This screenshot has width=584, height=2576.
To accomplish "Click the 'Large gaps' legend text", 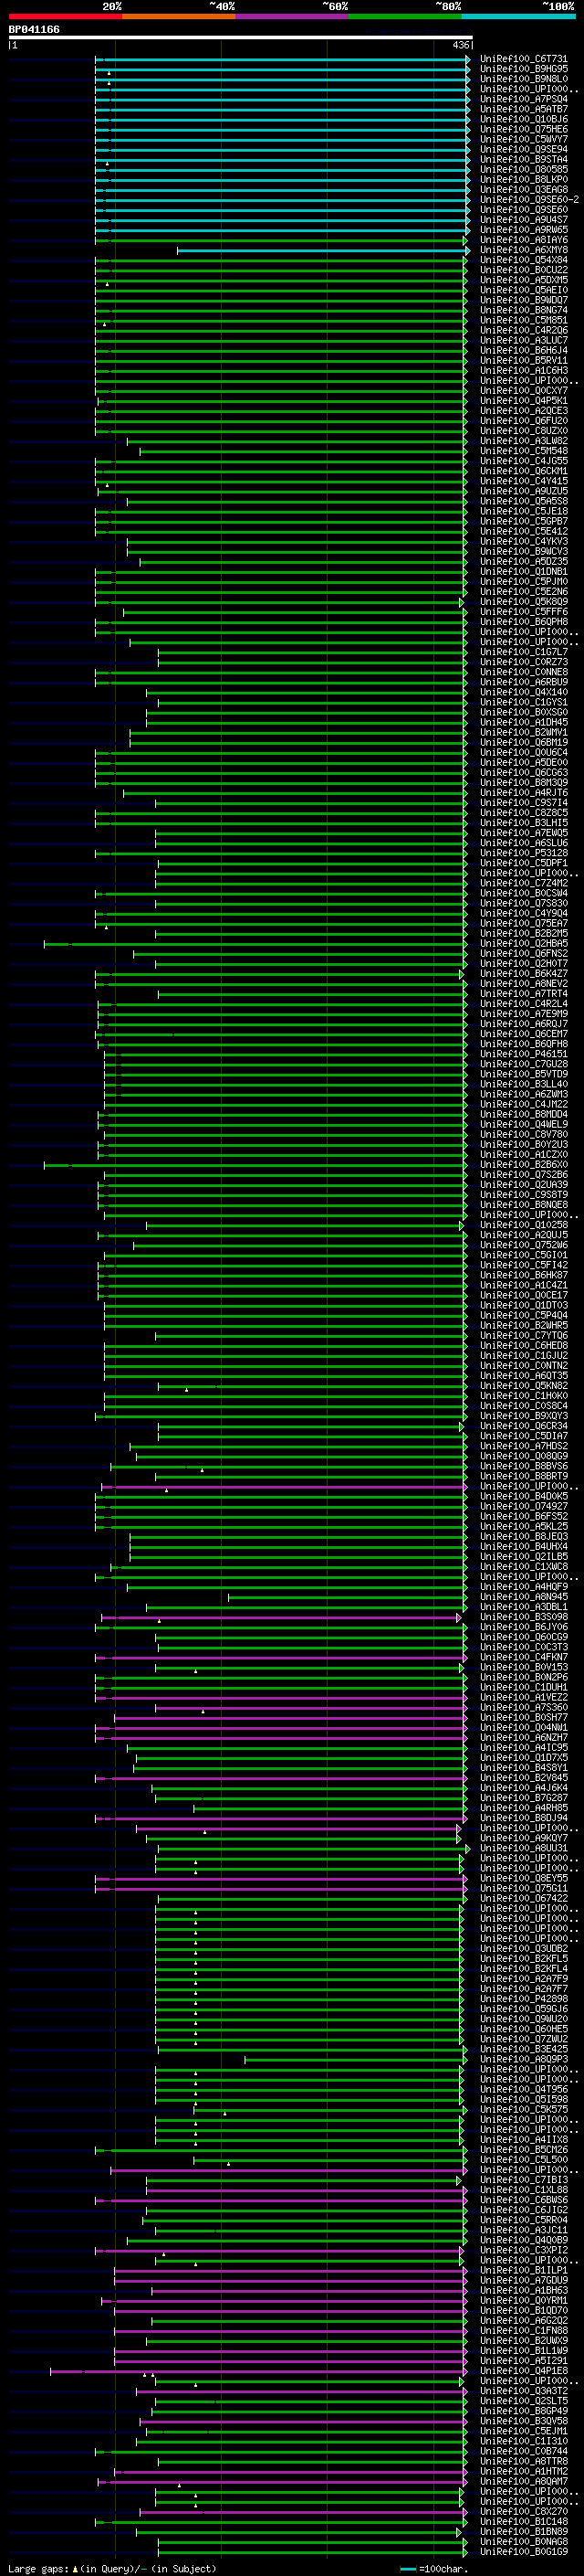I will pos(39,2568).
